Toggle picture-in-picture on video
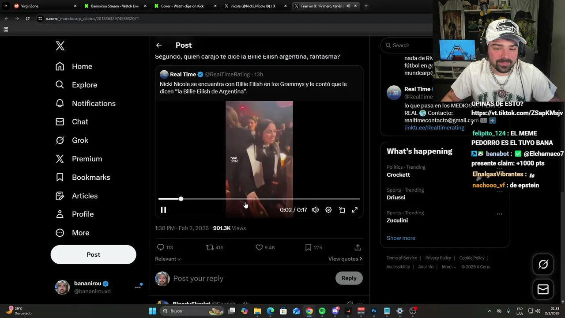 pos(342,210)
